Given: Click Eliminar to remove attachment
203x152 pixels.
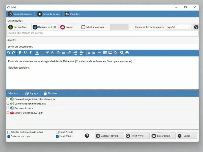Looking at the screenshot, I should (50, 93).
